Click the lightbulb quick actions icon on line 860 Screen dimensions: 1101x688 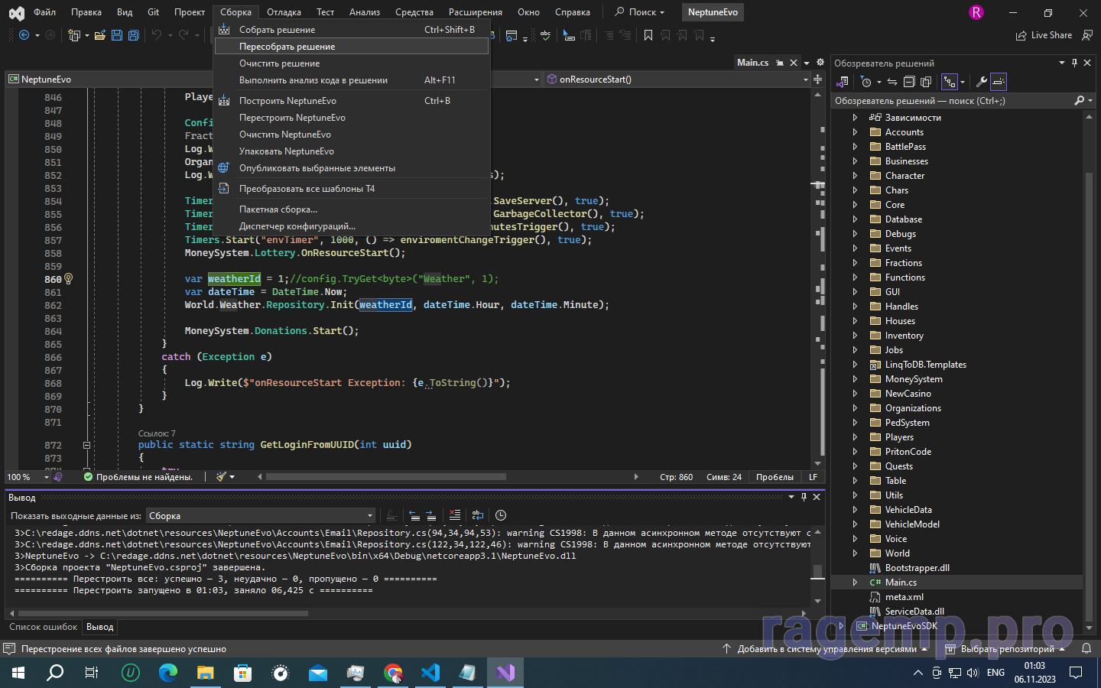68,279
